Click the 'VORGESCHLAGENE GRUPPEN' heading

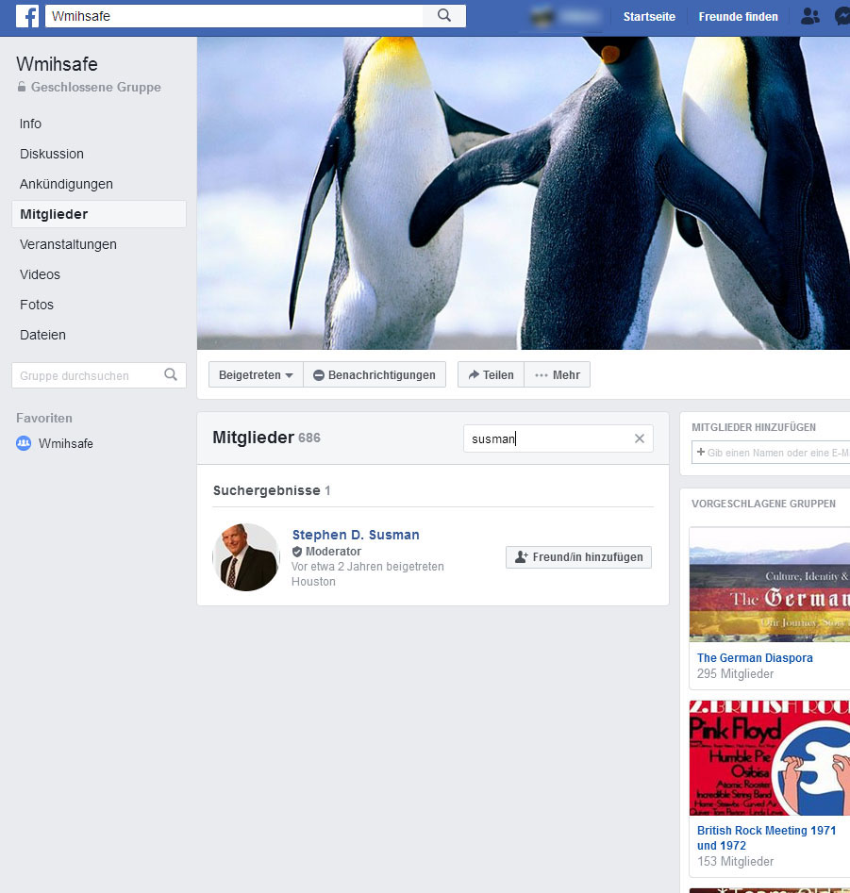[763, 504]
